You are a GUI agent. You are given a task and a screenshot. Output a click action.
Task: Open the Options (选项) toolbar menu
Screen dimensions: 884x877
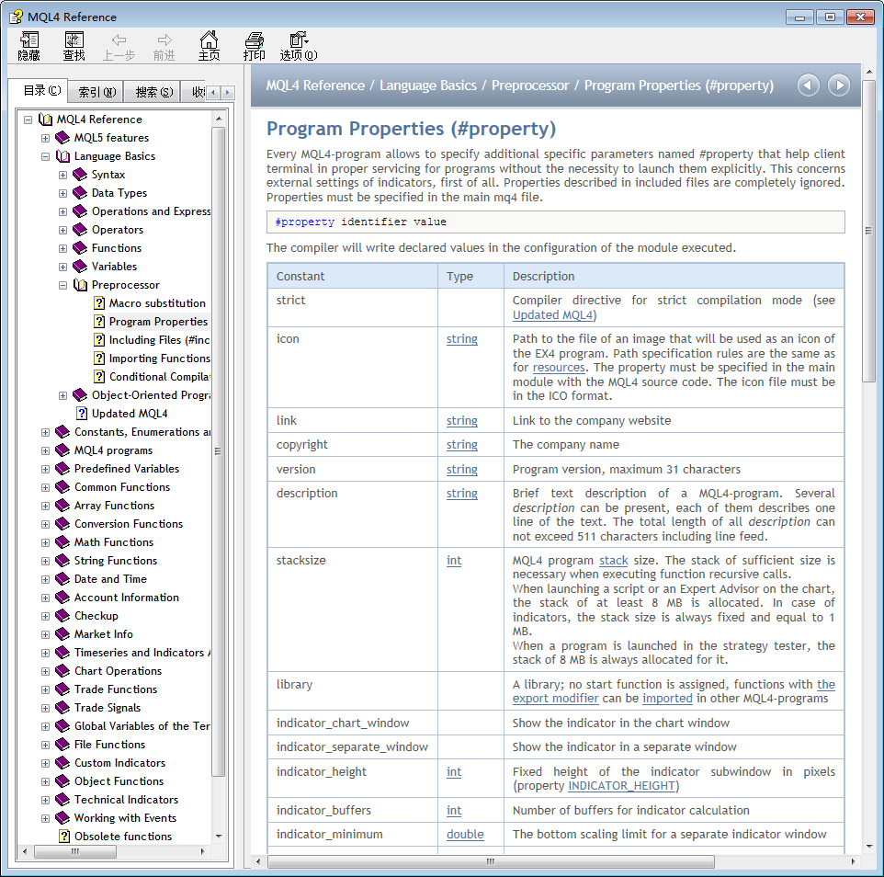[x=299, y=46]
